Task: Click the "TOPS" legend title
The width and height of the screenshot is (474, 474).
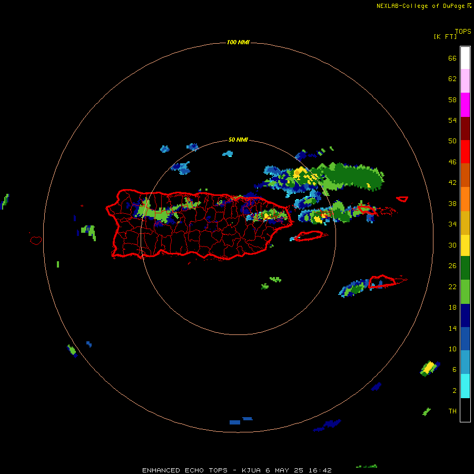Action: tap(463, 32)
